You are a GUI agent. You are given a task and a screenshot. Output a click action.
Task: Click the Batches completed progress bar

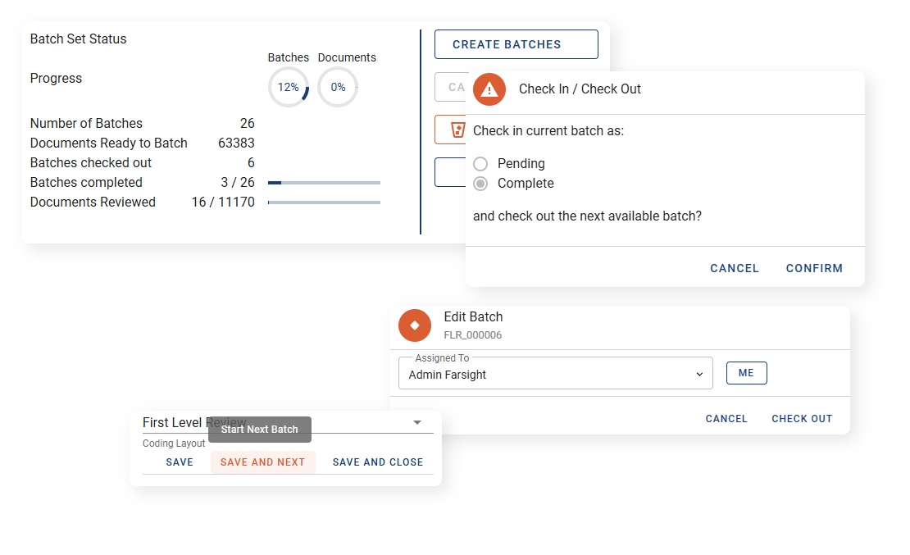click(324, 183)
